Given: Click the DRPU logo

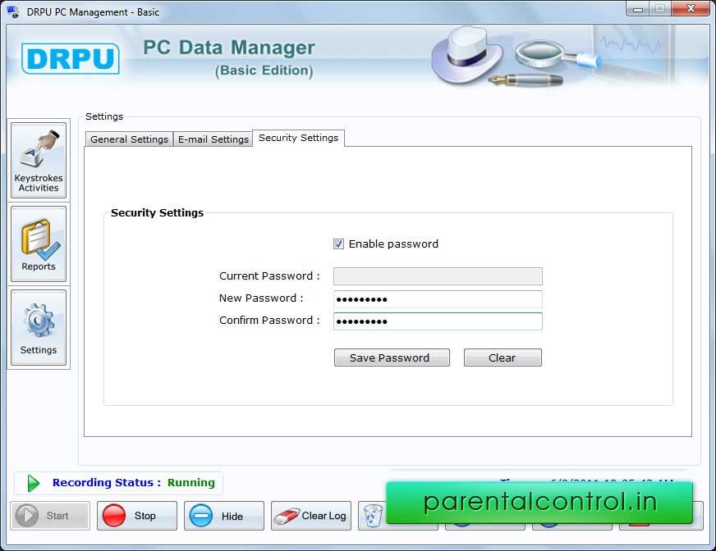Looking at the screenshot, I should [x=71, y=59].
